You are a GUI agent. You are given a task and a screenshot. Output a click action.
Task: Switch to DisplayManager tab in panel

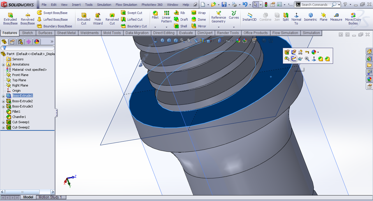[37, 42]
